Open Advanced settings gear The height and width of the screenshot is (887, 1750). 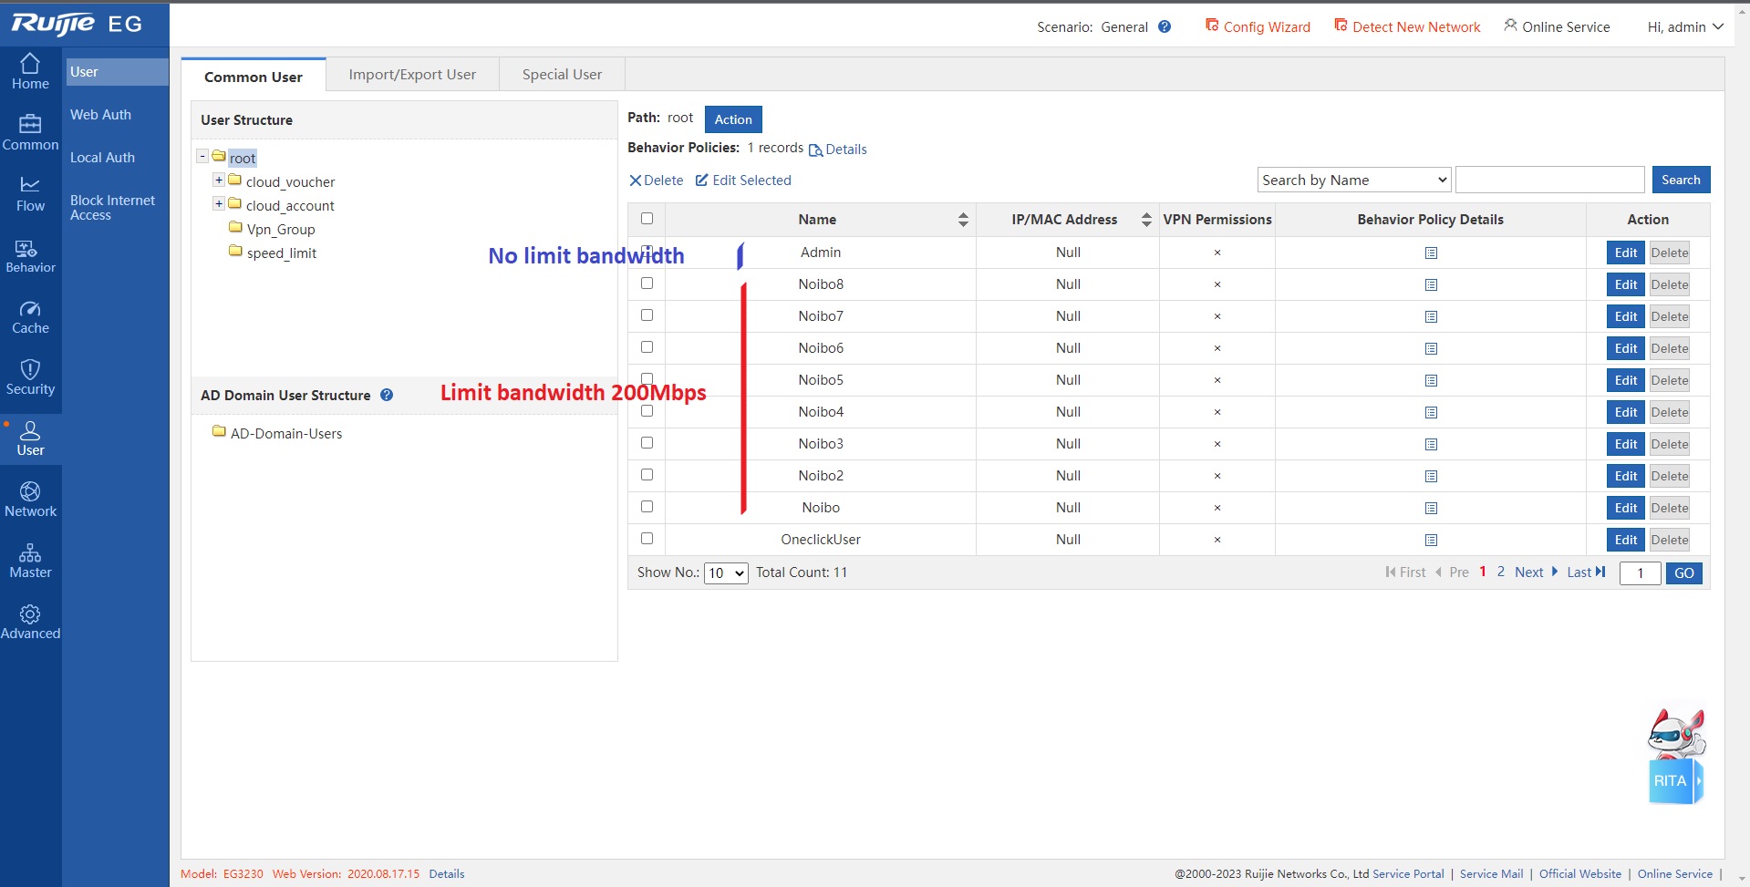coord(30,622)
